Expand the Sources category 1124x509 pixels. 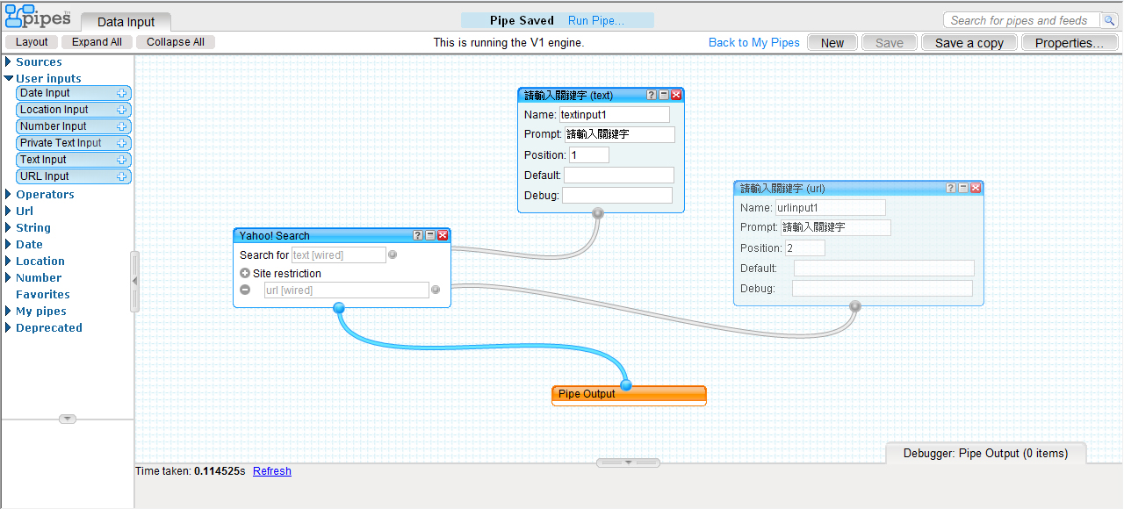(x=8, y=62)
